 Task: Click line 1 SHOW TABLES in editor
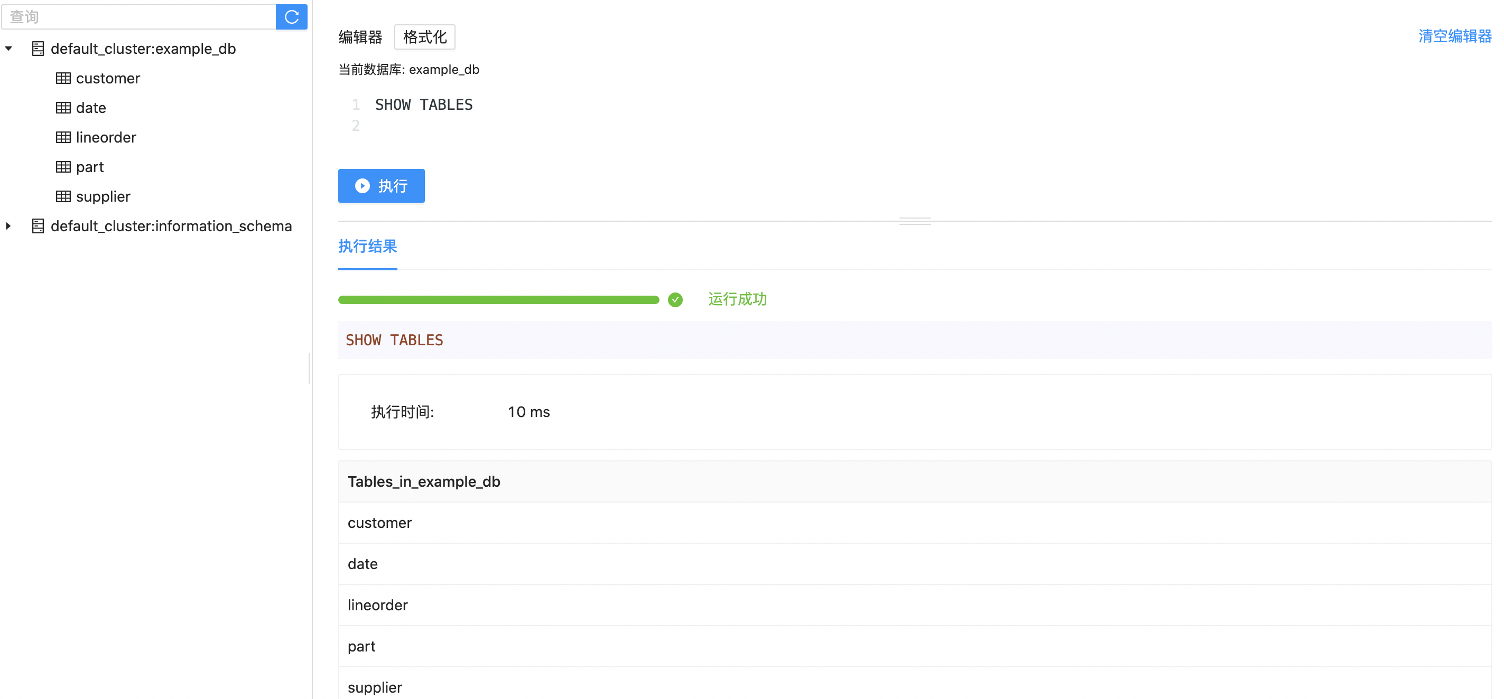point(424,105)
